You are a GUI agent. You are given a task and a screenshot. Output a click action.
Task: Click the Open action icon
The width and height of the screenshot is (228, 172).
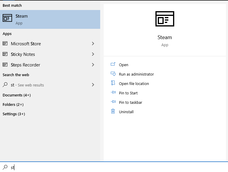click(x=113, y=64)
